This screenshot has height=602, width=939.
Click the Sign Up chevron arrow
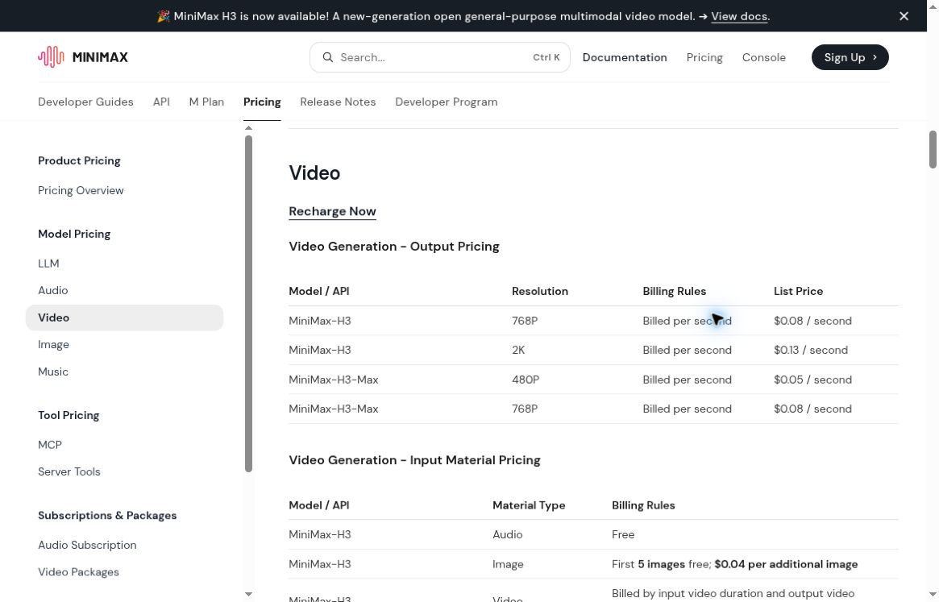[x=875, y=57]
